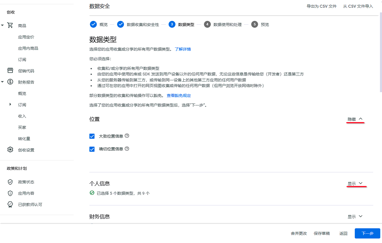Click help icon next to 大致位置信息
Image resolution: width=382 pixels, height=243 pixels.
(127, 136)
